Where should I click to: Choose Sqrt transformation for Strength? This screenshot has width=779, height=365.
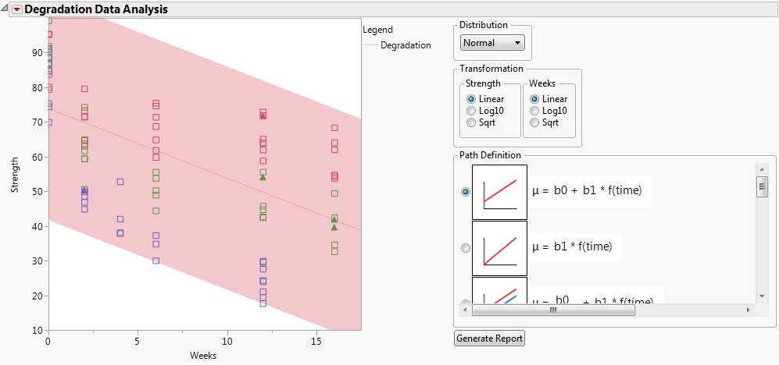click(x=471, y=122)
